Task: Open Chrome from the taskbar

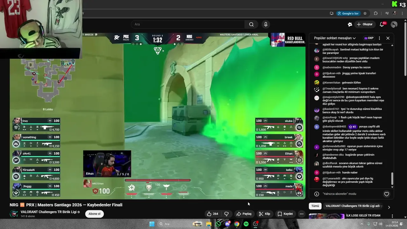Action: click(x=237, y=224)
